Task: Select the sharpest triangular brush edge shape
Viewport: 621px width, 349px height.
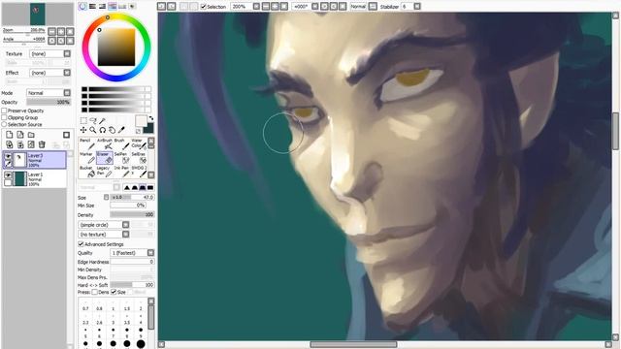Action: 127,187
